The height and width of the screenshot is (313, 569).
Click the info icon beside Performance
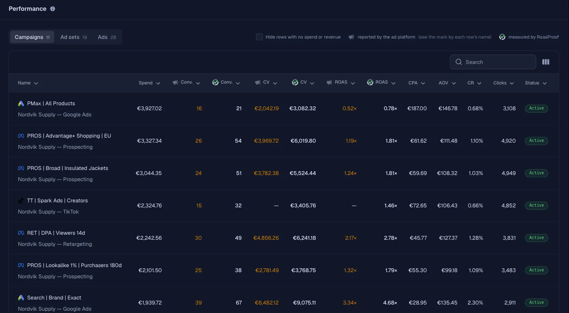[x=52, y=9]
